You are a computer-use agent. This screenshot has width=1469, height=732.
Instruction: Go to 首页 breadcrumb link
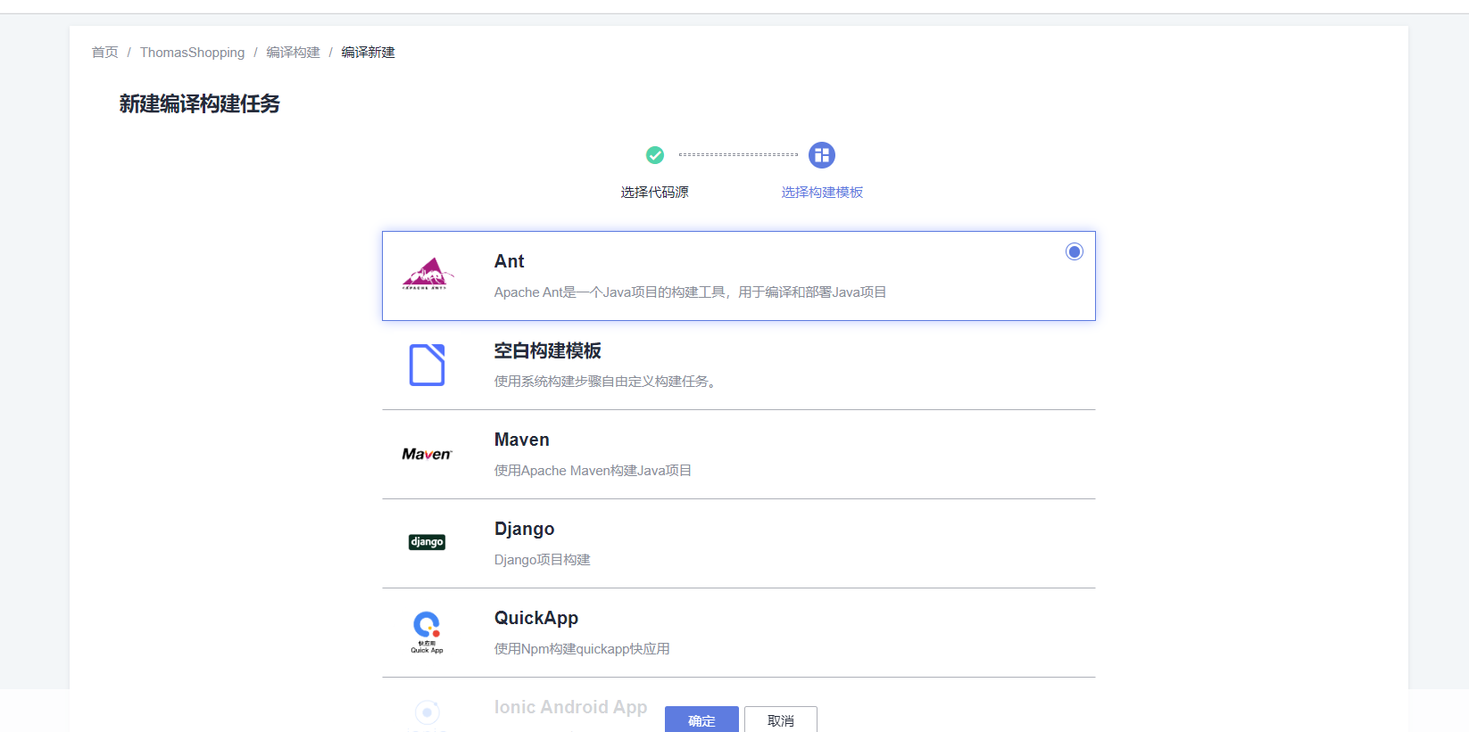click(104, 53)
